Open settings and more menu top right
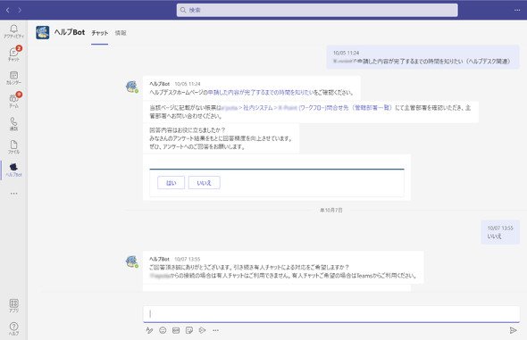The image size is (527, 340). pyautogui.click(x=517, y=10)
